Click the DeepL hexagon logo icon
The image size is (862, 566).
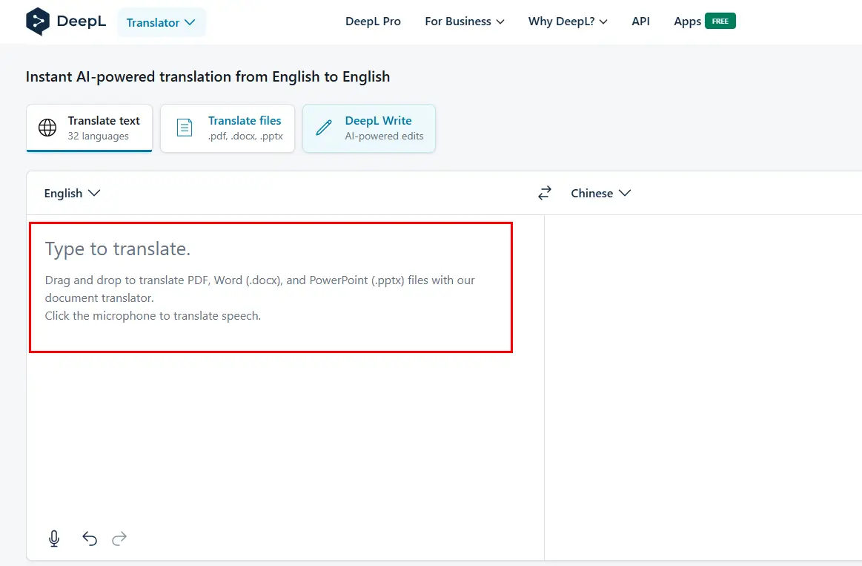pos(37,22)
